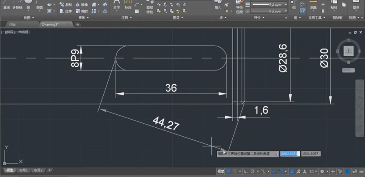365x177 pixels.
Task: Click 特性匹配 (Match Properties)
Action: (239, 7)
